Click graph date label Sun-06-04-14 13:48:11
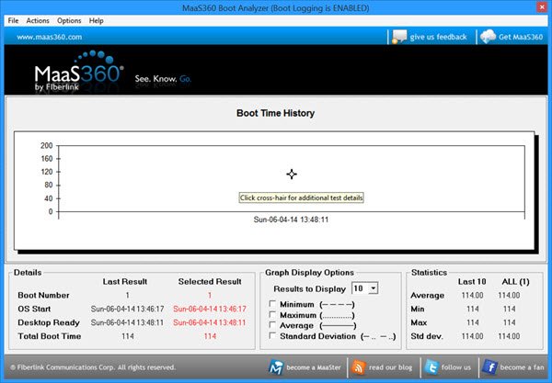 [x=291, y=220]
